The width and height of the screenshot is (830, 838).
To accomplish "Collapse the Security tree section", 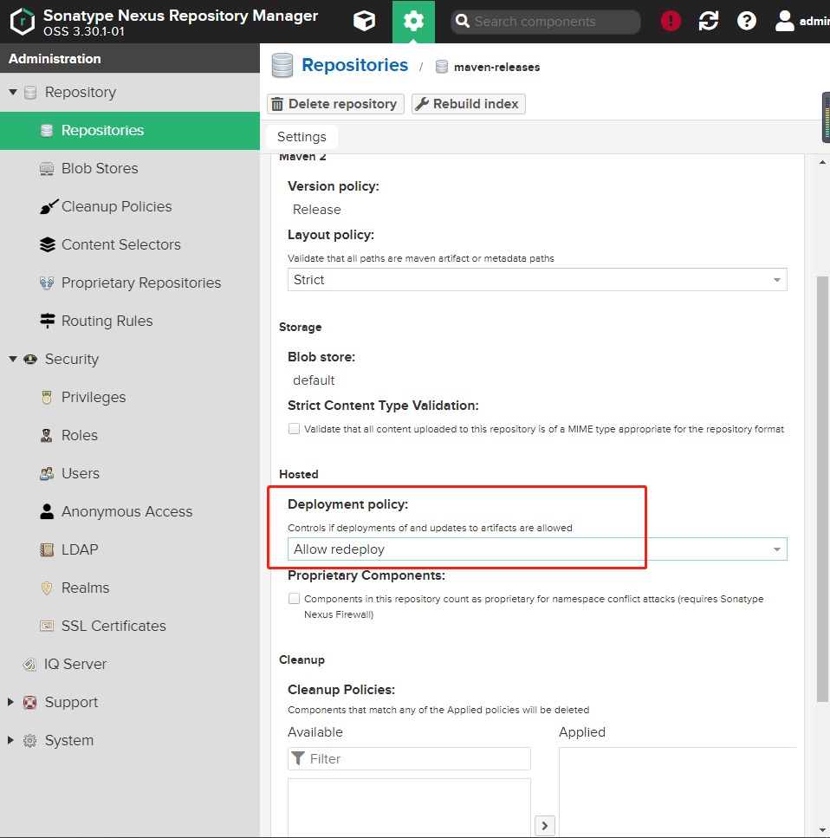I will coord(13,359).
